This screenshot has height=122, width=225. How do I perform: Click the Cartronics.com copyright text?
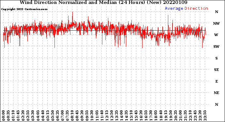click(x=24, y=9)
